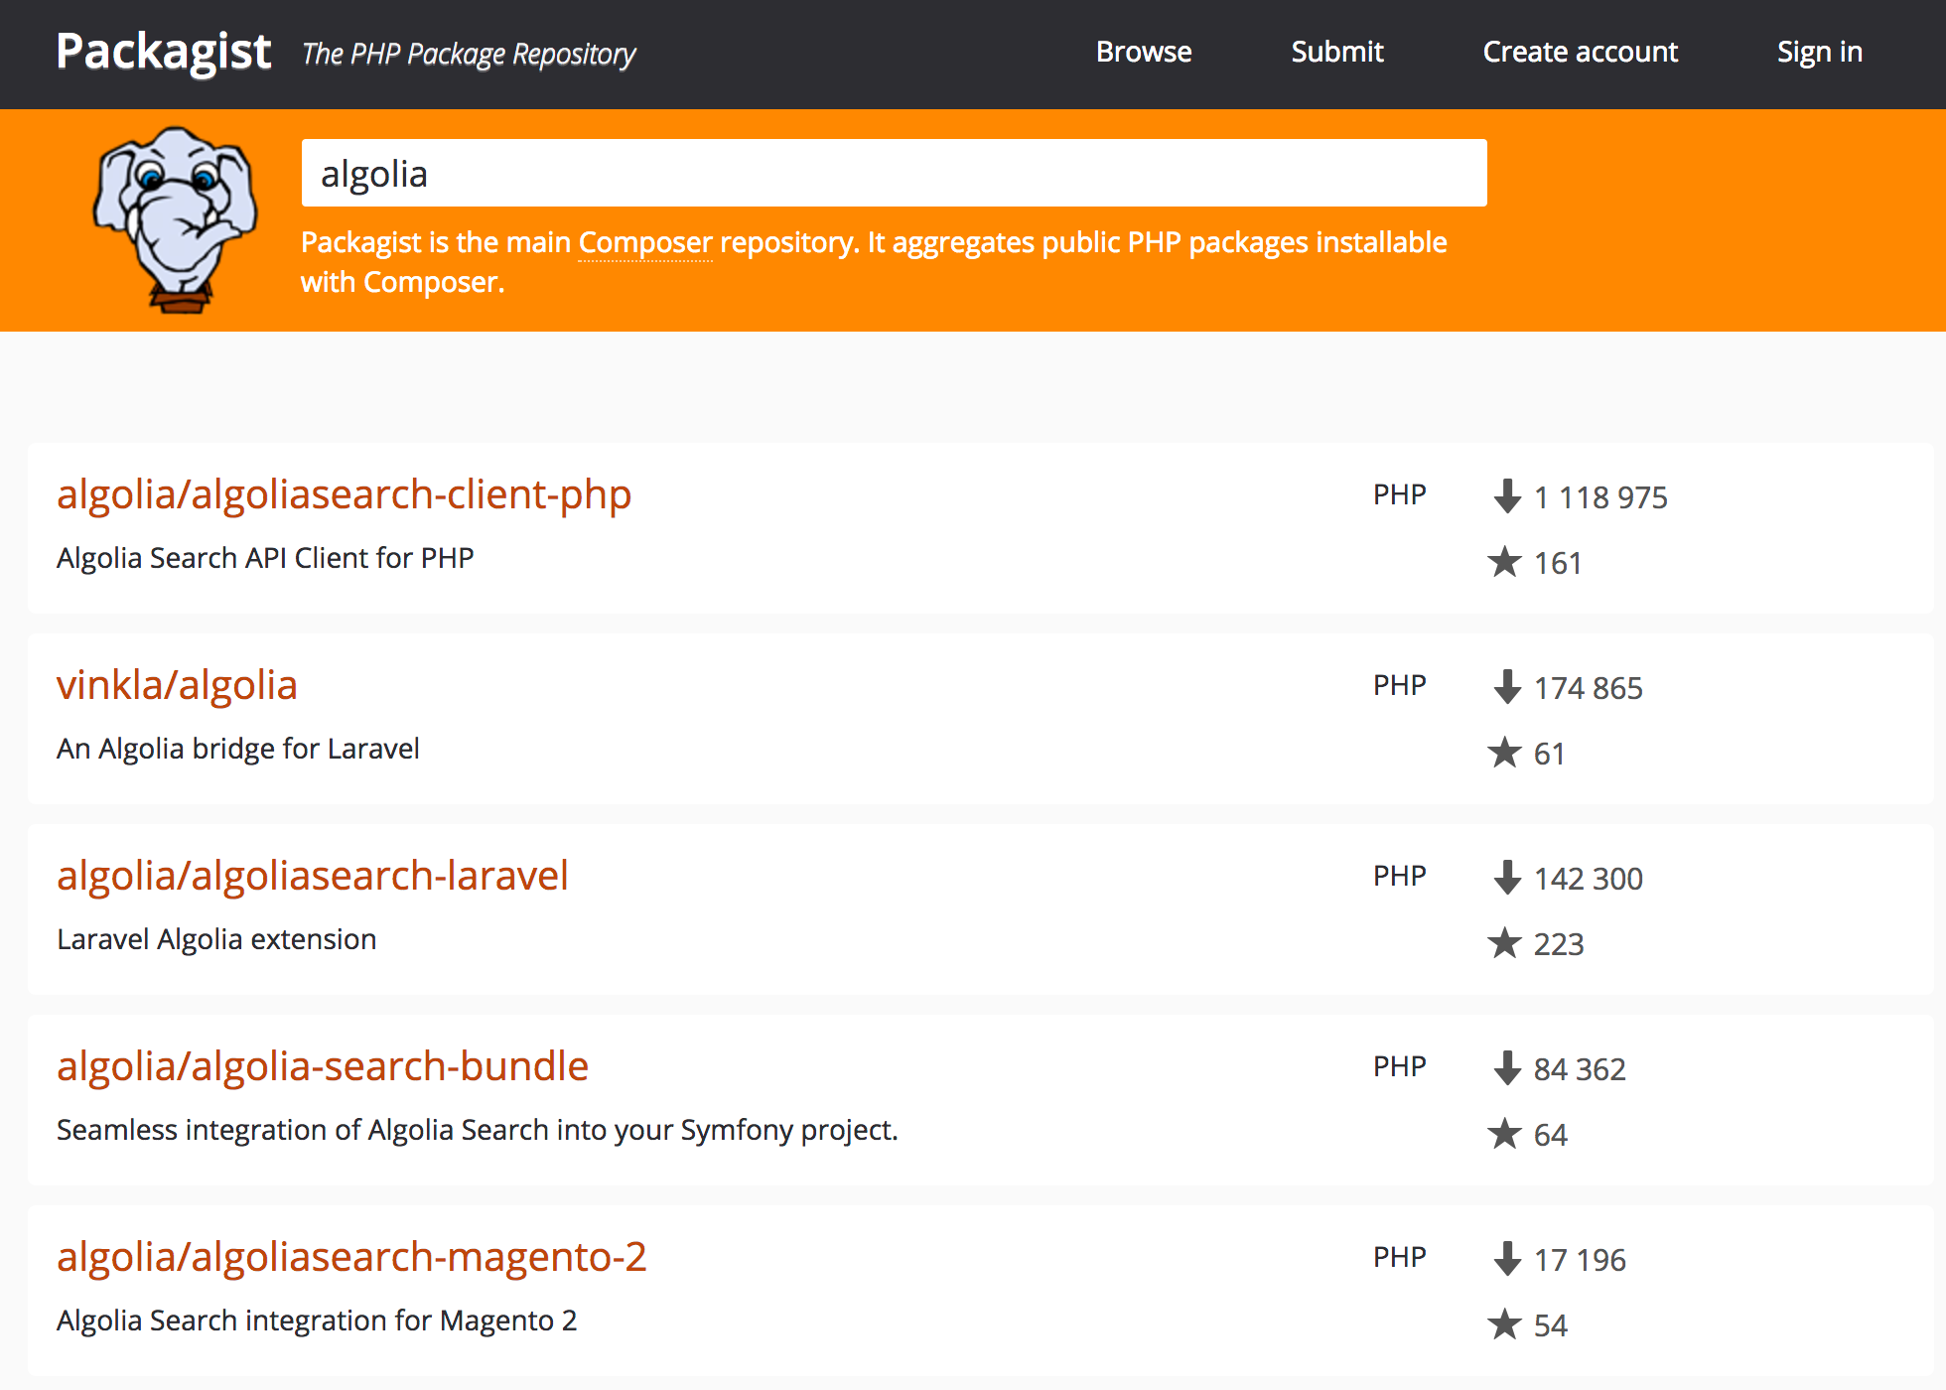1946x1390 pixels.
Task: Open the vinkla/algolia package
Action: [177, 685]
